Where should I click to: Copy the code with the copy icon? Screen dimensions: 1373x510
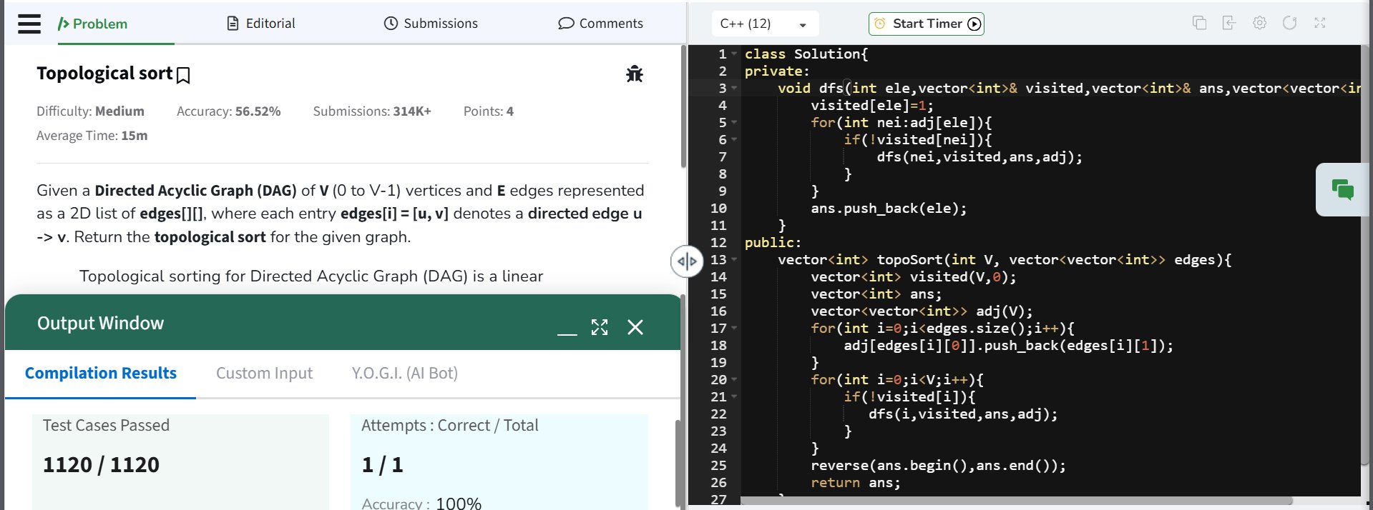[1199, 23]
